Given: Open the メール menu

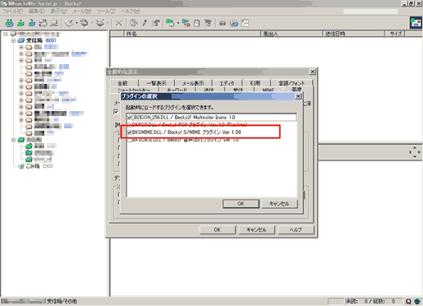Looking at the screenshot, I should (82, 12).
